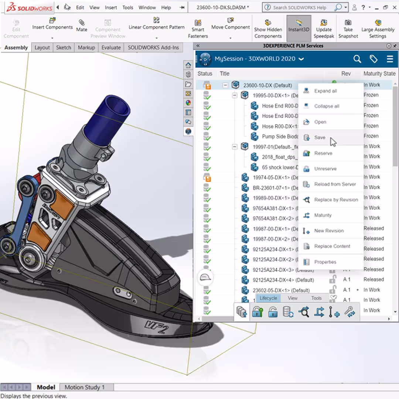The width and height of the screenshot is (399, 399).
Task: Toggle the Instant3D button
Action: 299,28
